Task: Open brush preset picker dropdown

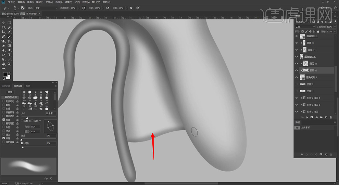Action: coord(18,8)
